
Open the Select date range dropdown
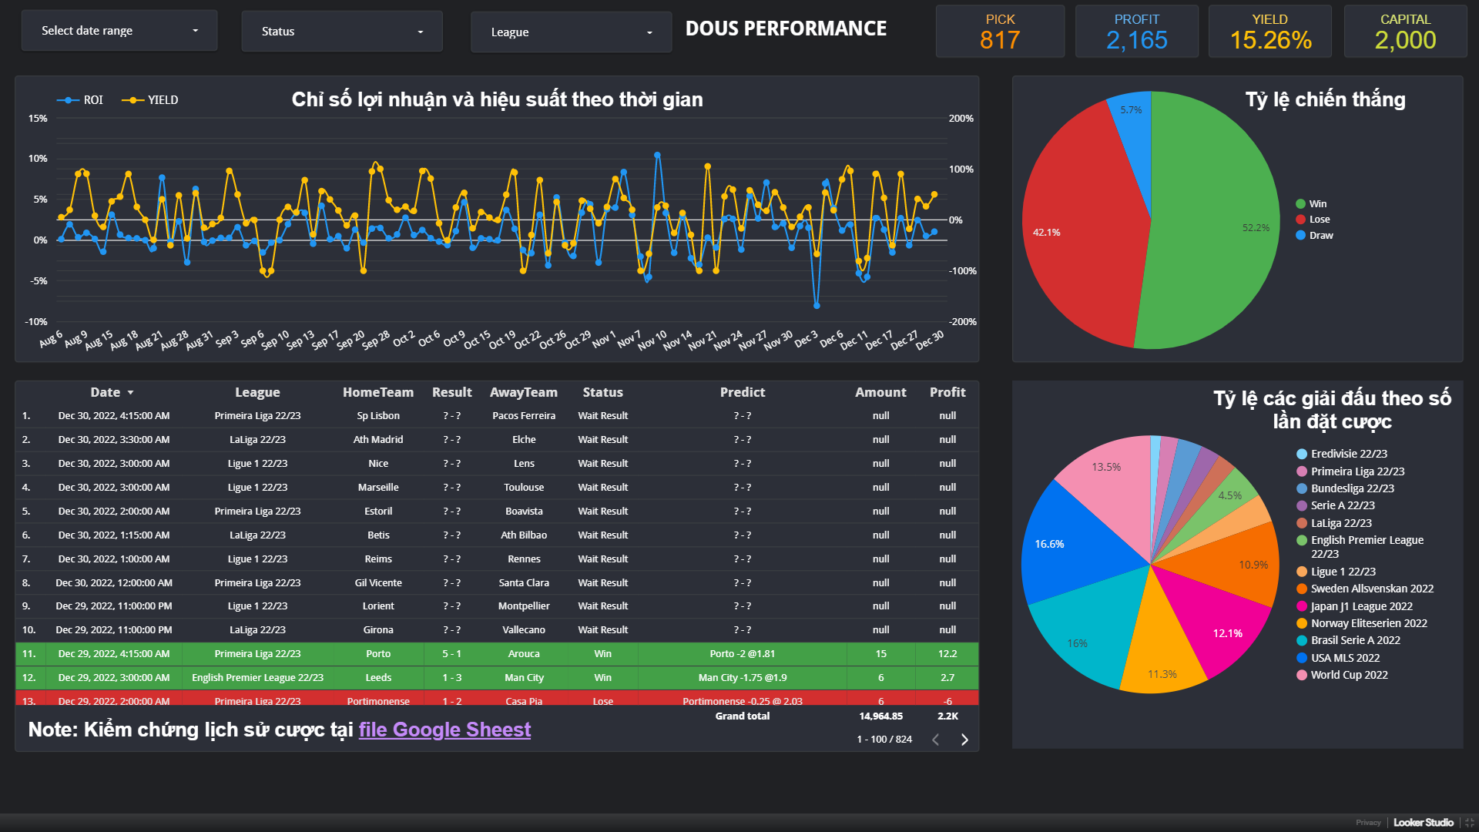point(119,31)
